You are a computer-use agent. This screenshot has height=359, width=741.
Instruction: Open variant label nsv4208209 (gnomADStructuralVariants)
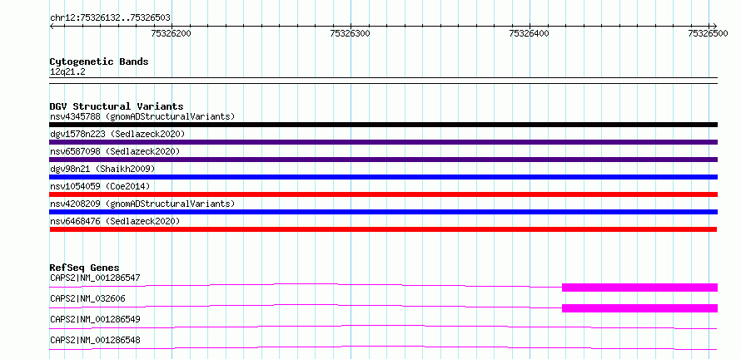pos(142,204)
